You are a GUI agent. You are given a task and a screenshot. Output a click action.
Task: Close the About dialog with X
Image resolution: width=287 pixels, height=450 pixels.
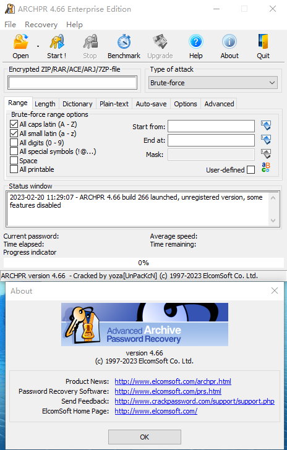[275, 291]
